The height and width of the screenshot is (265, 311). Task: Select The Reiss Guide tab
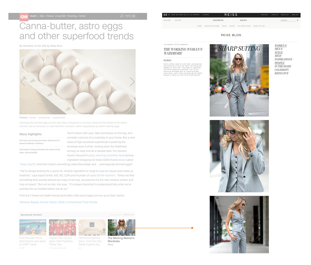244,26
